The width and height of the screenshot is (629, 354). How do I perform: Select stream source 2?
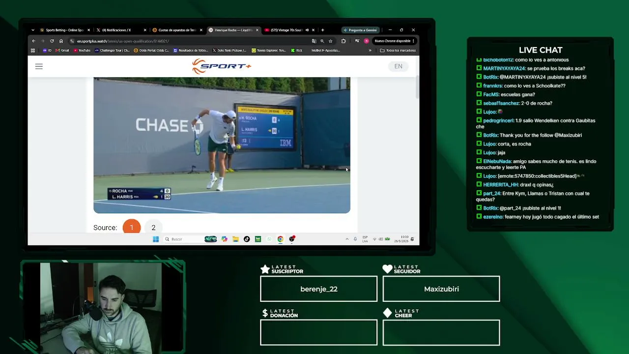(x=153, y=228)
